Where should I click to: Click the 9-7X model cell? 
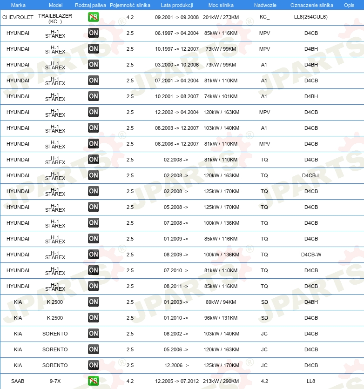point(55,381)
